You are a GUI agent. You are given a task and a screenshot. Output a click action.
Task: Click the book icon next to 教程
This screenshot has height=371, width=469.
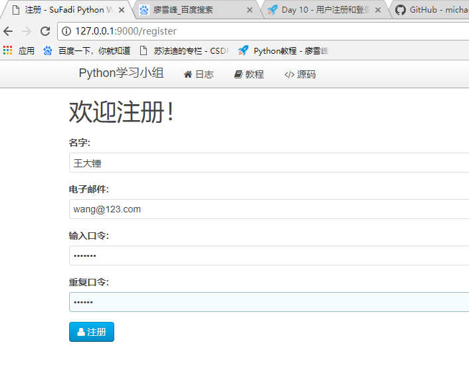238,74
